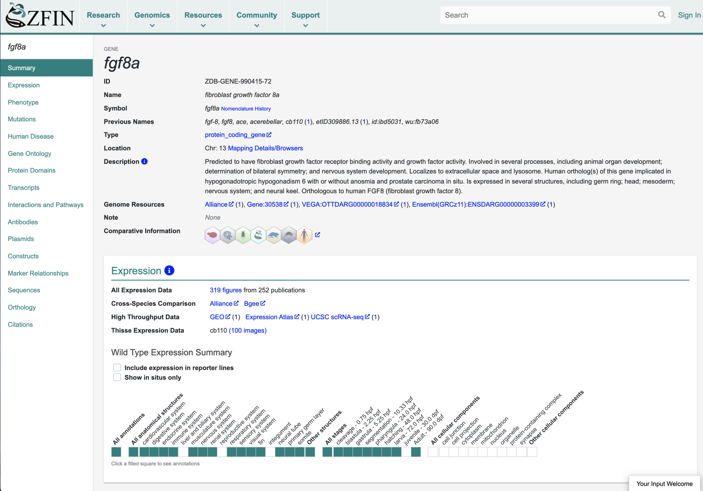Open the yeast comparative information icon

point(212,235)
